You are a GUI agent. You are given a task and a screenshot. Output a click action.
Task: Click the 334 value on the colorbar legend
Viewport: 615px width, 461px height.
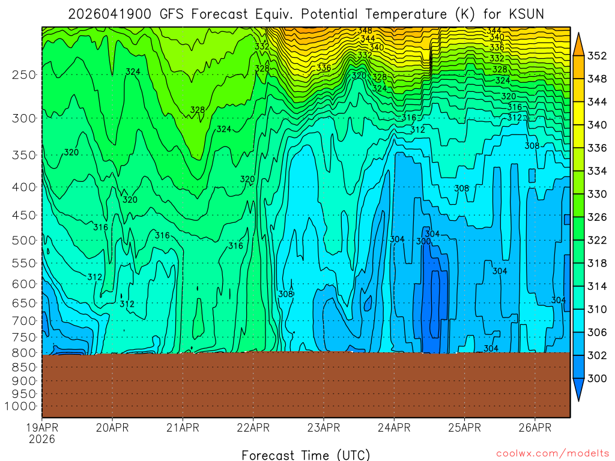pyautogui.click(x=596, y=171)
